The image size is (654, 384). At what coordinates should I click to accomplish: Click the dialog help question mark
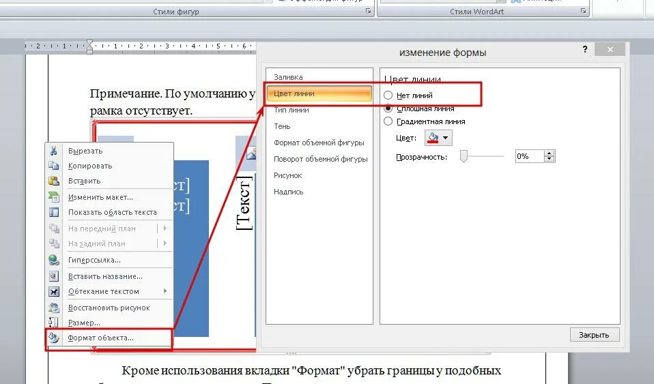pyautogui.click(x=585, y=50)
